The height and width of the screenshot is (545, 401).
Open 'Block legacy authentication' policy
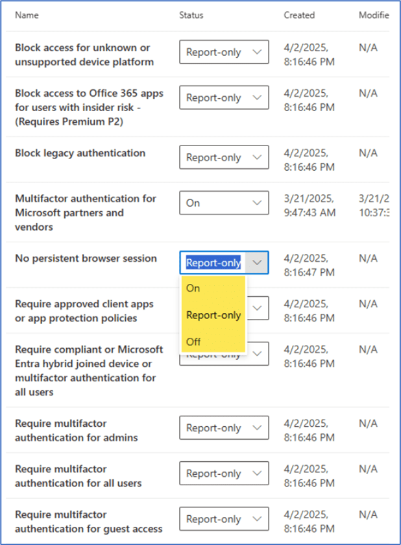click(x=80, y=153)
